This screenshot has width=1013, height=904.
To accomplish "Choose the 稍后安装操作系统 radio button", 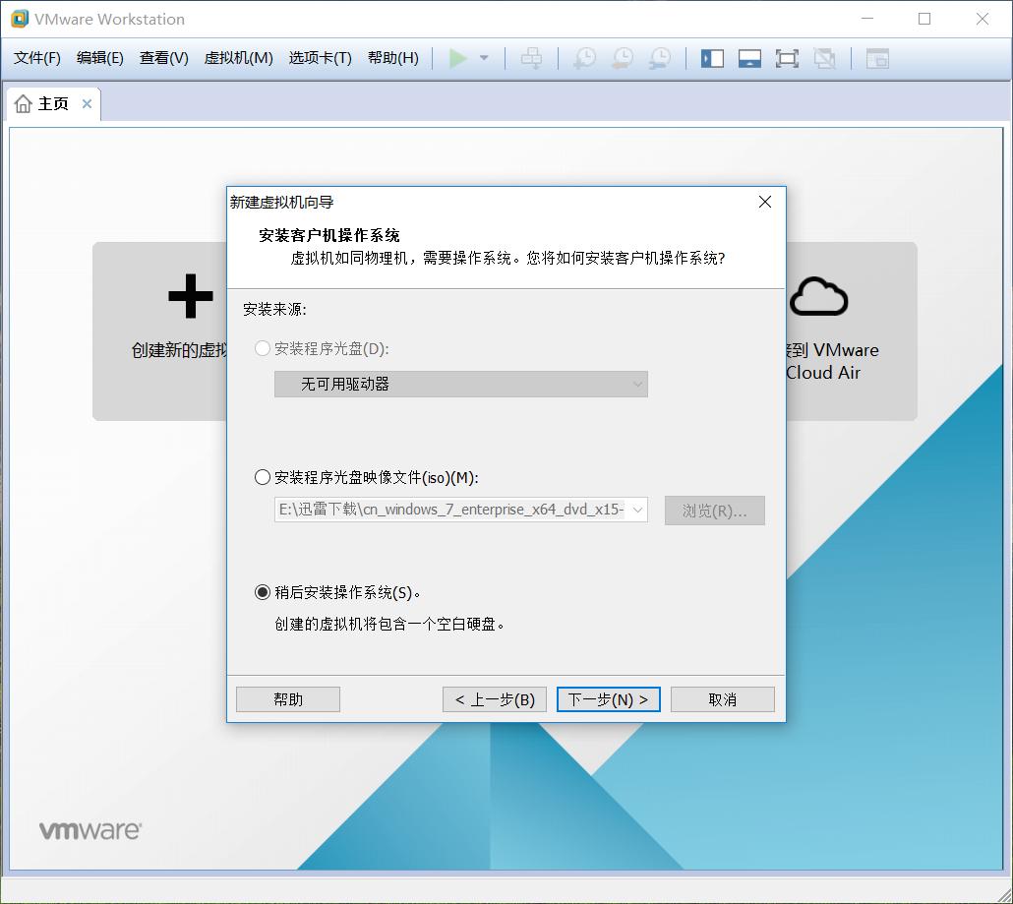I will [x=262, y=592].
